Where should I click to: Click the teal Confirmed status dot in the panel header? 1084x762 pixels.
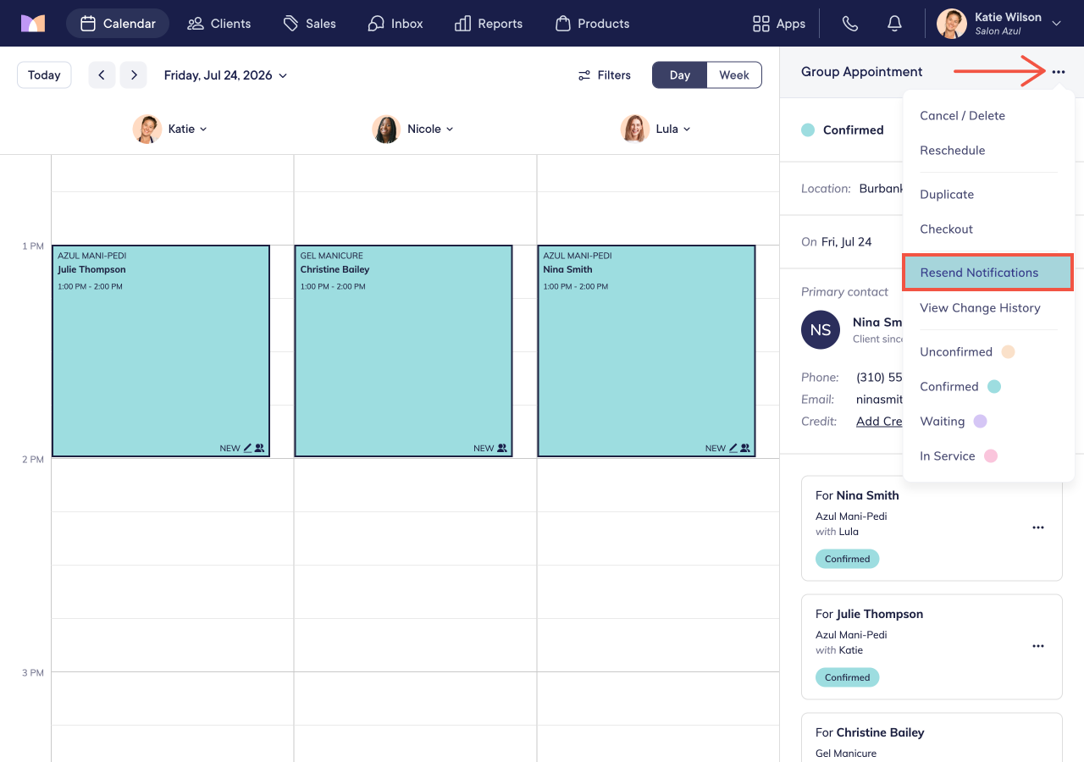(x=808, y=130)
